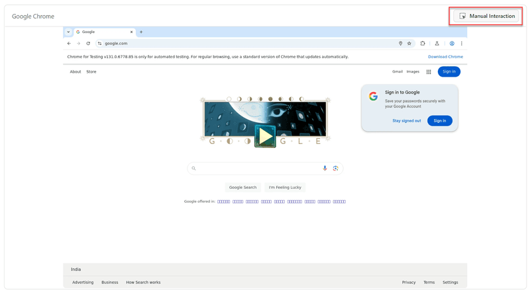
Task: Open the Settings footer menu
Action: (450, 283)
